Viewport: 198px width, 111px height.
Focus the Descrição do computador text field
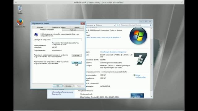pos(67,40)
